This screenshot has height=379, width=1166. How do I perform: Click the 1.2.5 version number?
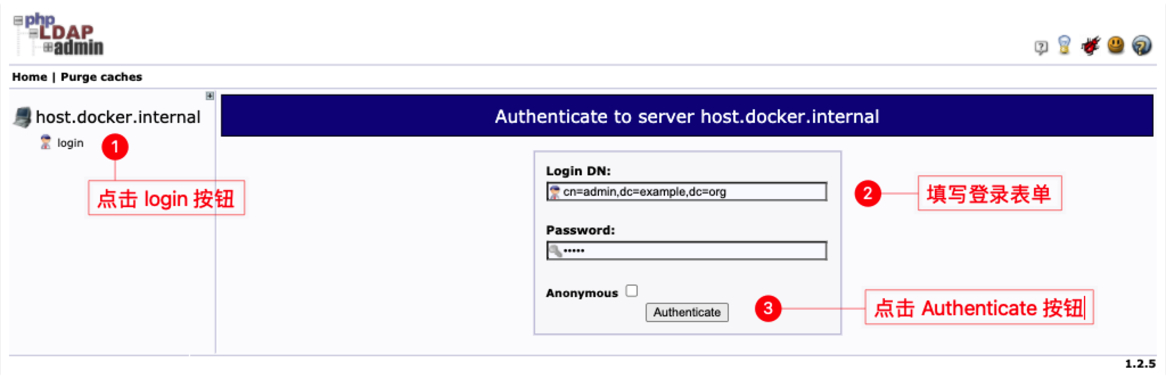pos(1140,364)
